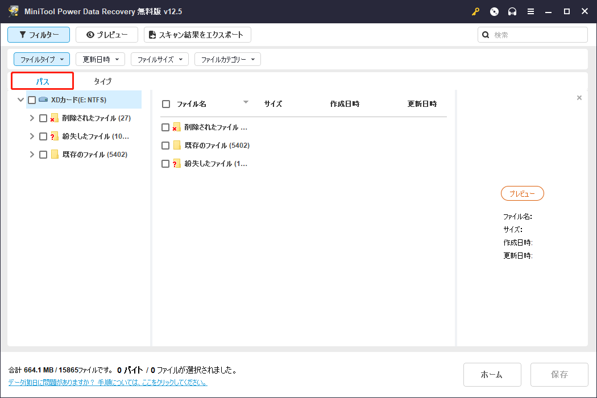Click 削除されたファイル folder icon in file list
The height and width of the screenshot is (398, 597).
point(177,127)
